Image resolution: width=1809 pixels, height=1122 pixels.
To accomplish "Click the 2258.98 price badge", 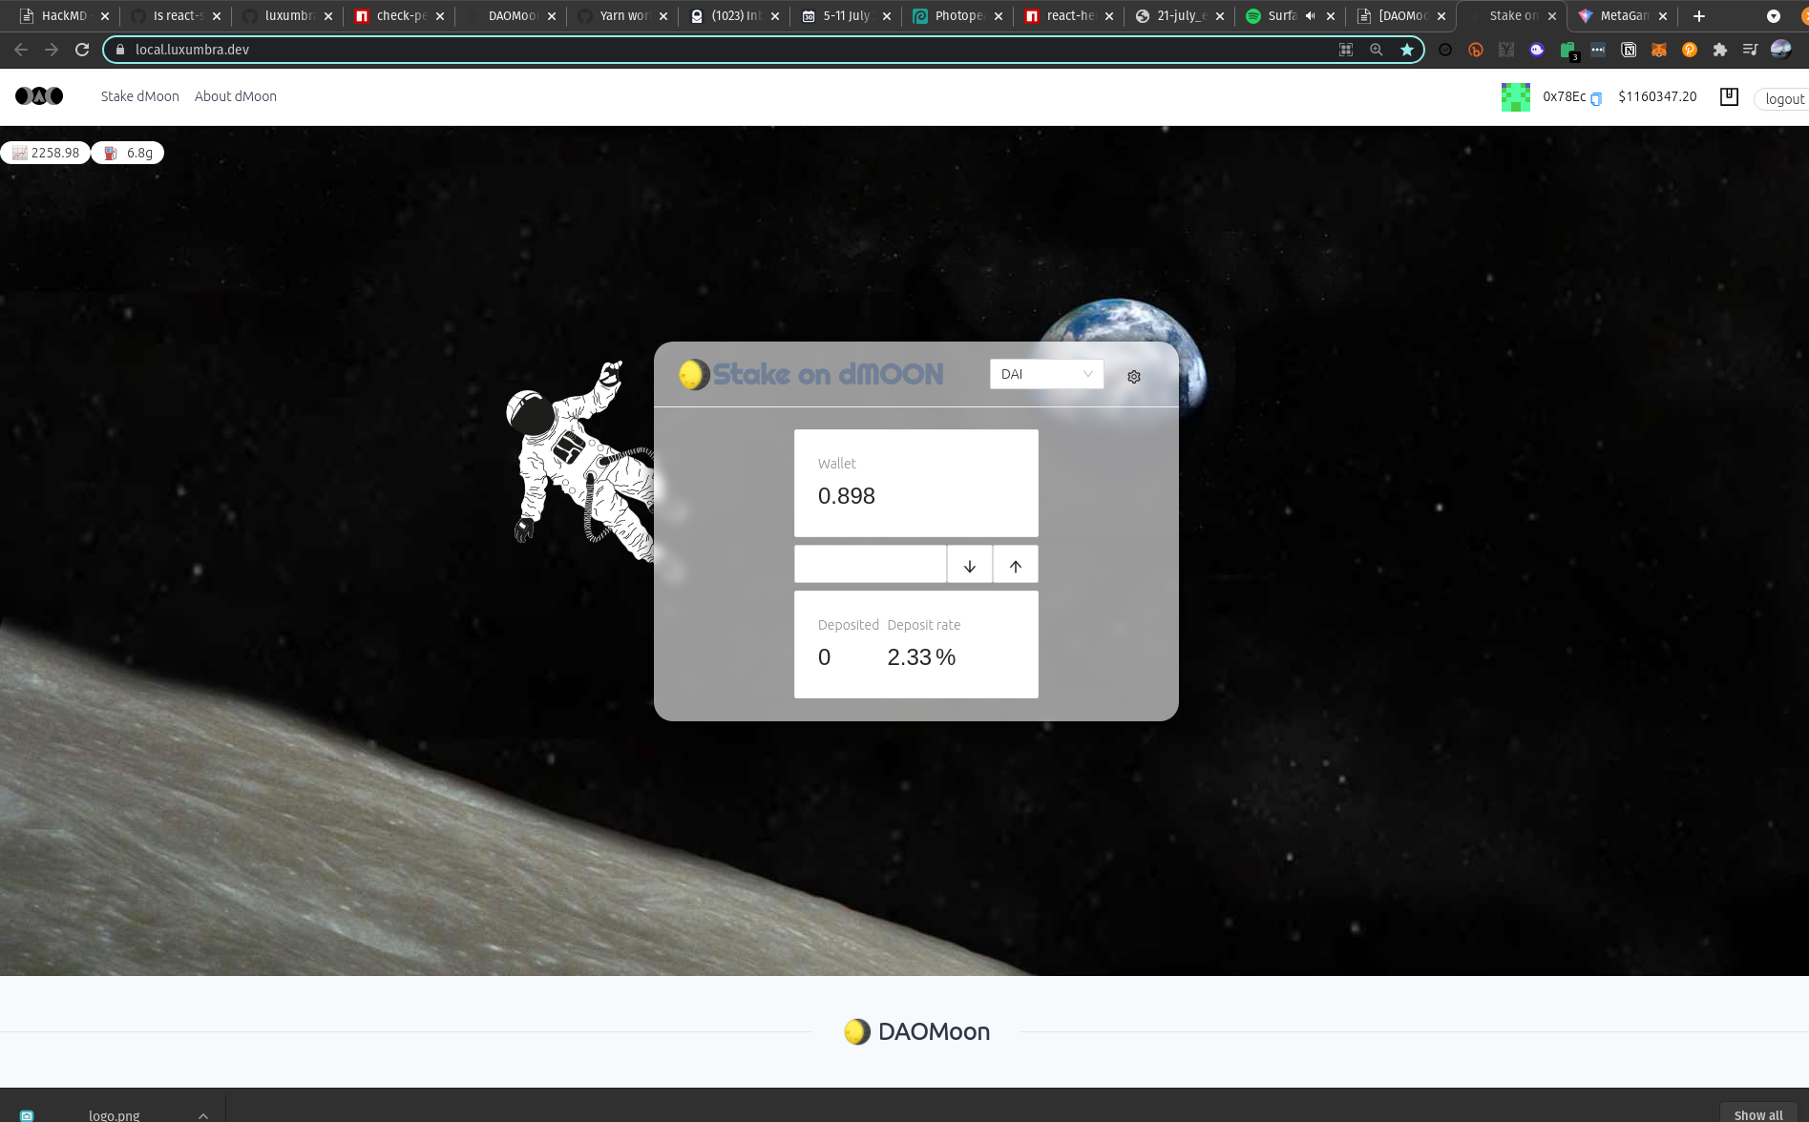I will [x=46, y=153].
